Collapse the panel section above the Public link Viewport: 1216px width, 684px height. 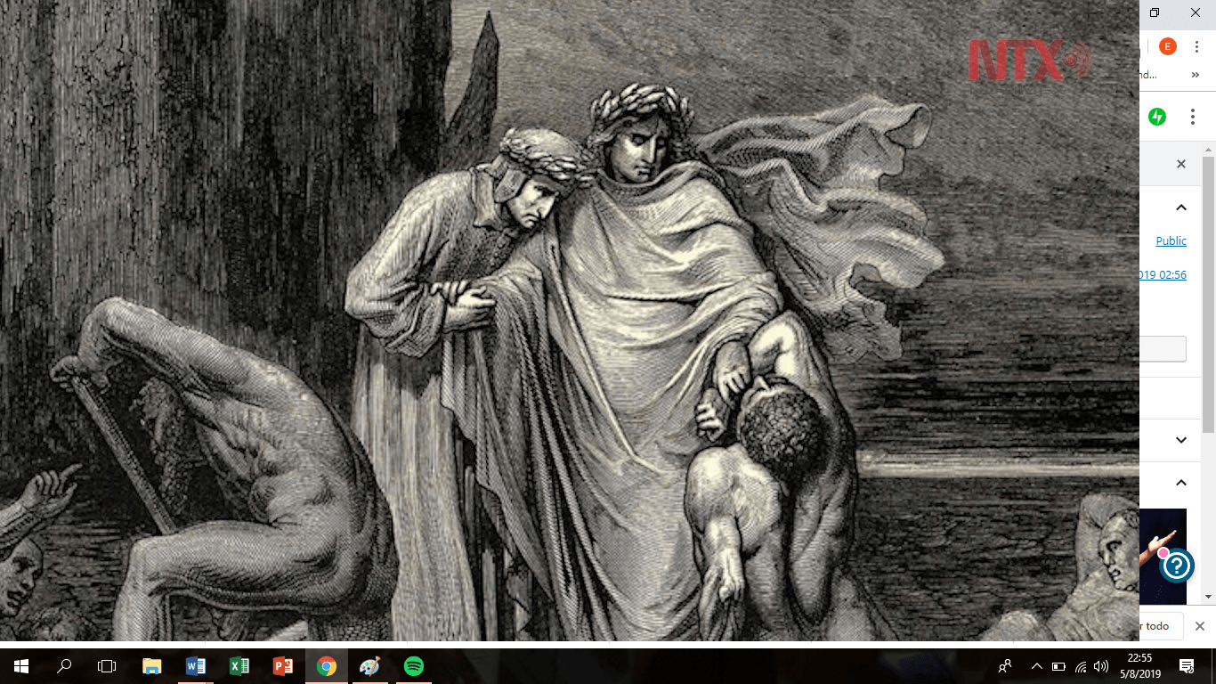1181,208
